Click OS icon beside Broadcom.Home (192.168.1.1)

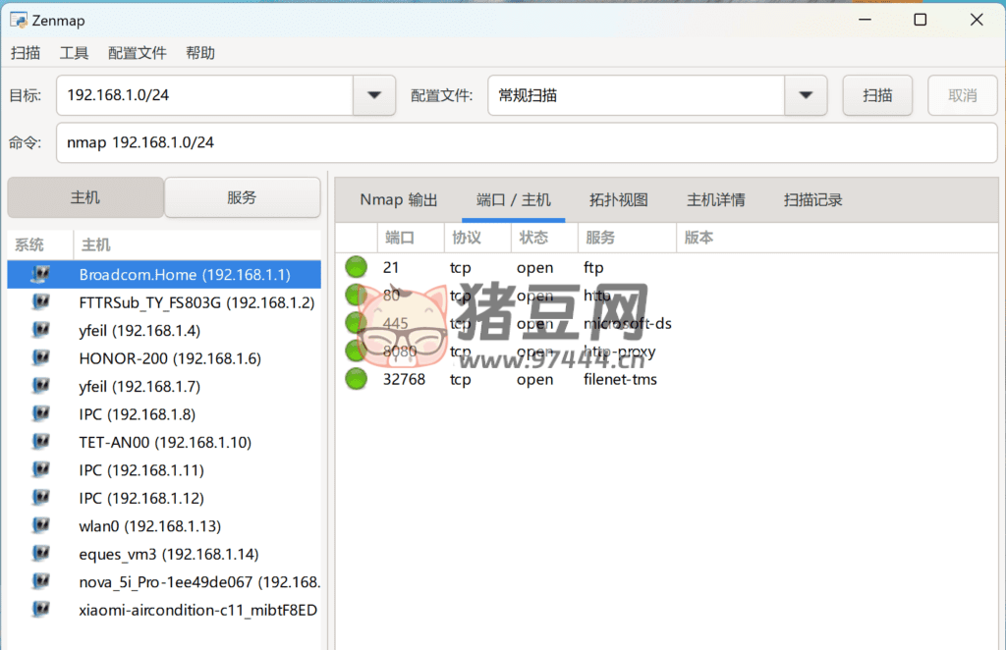coord(40,274)
